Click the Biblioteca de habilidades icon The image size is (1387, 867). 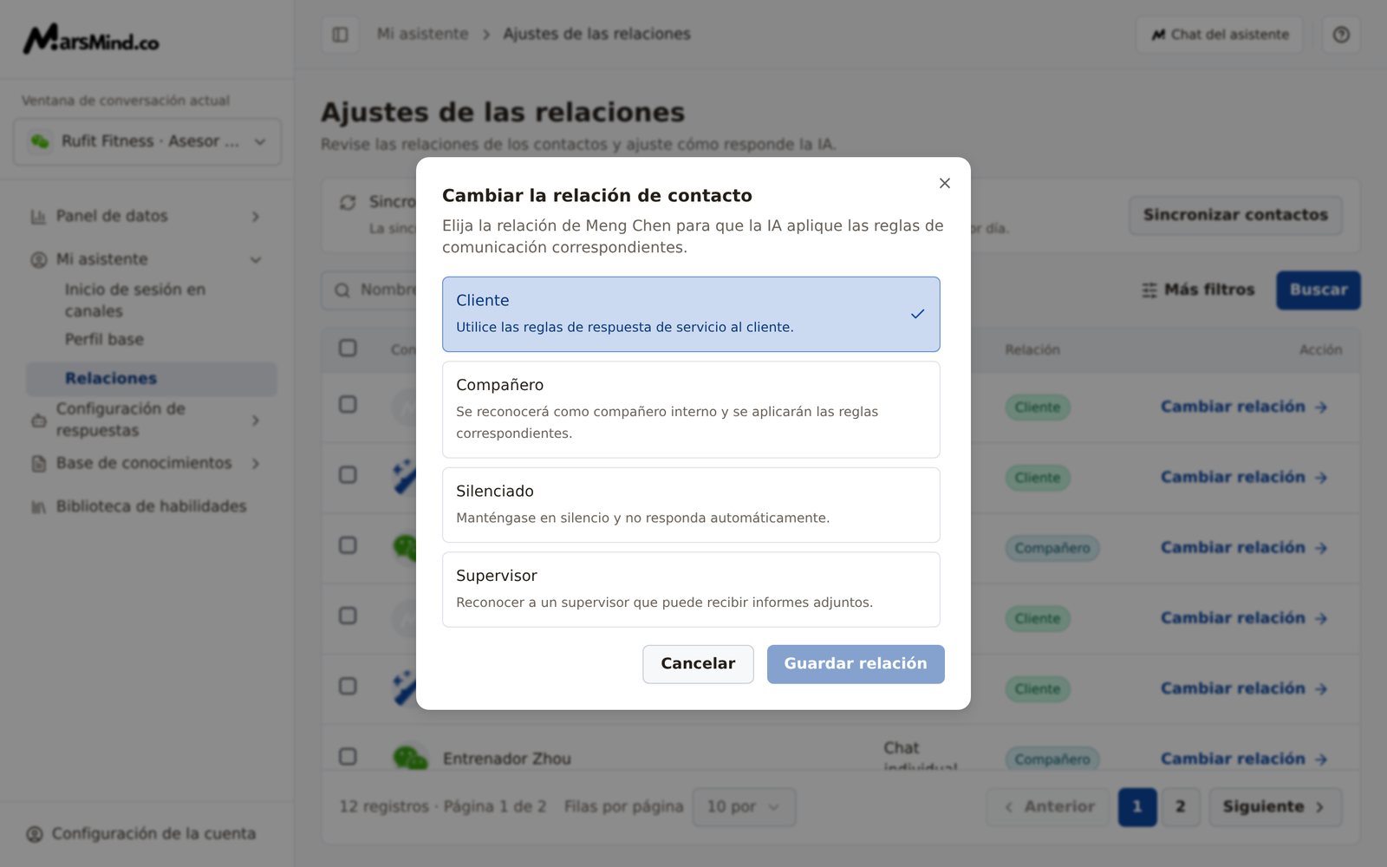[x=38, y=507]
